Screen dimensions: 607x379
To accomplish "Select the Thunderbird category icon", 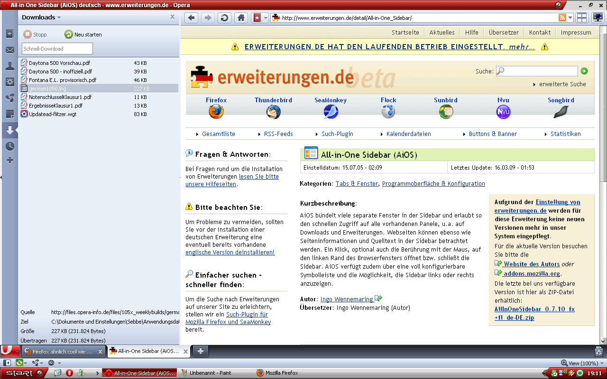I will [274, 112].
